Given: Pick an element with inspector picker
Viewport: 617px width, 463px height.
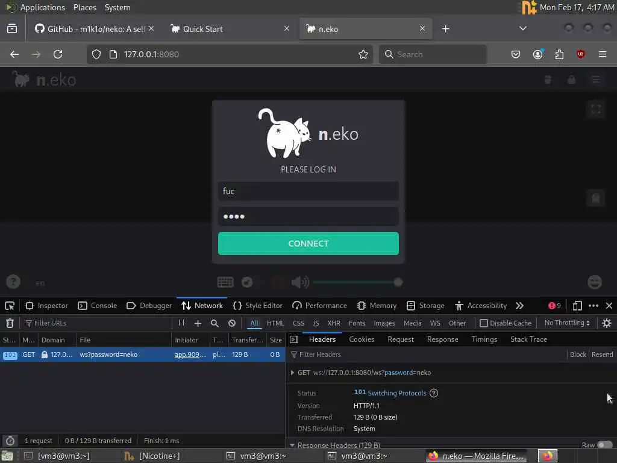Looking at the screenshot, I should pos(10,306).
